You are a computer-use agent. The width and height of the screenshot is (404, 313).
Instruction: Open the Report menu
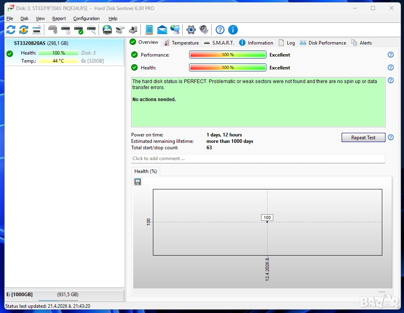[x=59, y=18]
